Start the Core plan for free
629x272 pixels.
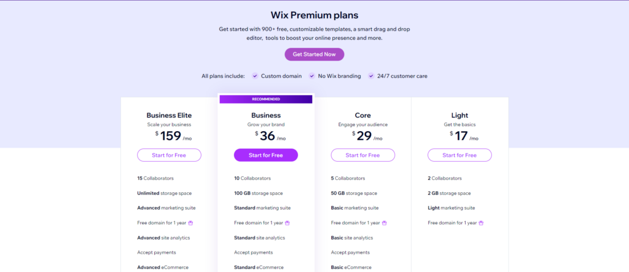362,155
